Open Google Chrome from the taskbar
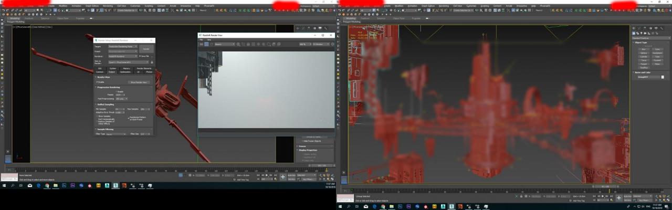 [x=47, y=186]
